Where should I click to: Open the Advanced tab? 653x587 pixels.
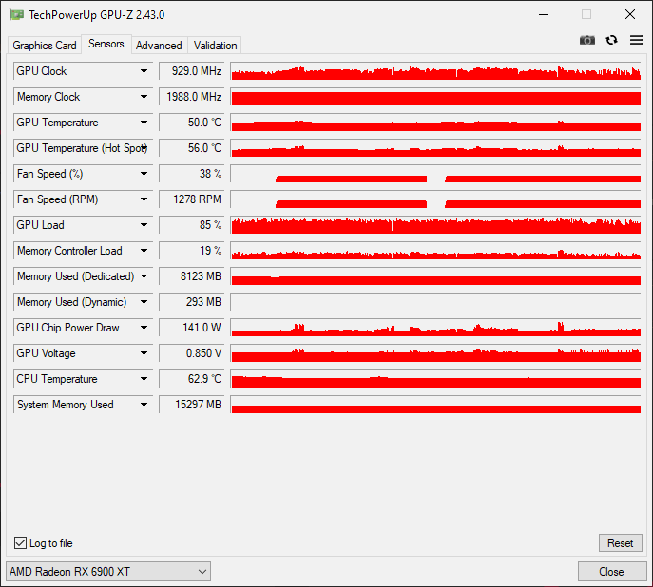159,46
